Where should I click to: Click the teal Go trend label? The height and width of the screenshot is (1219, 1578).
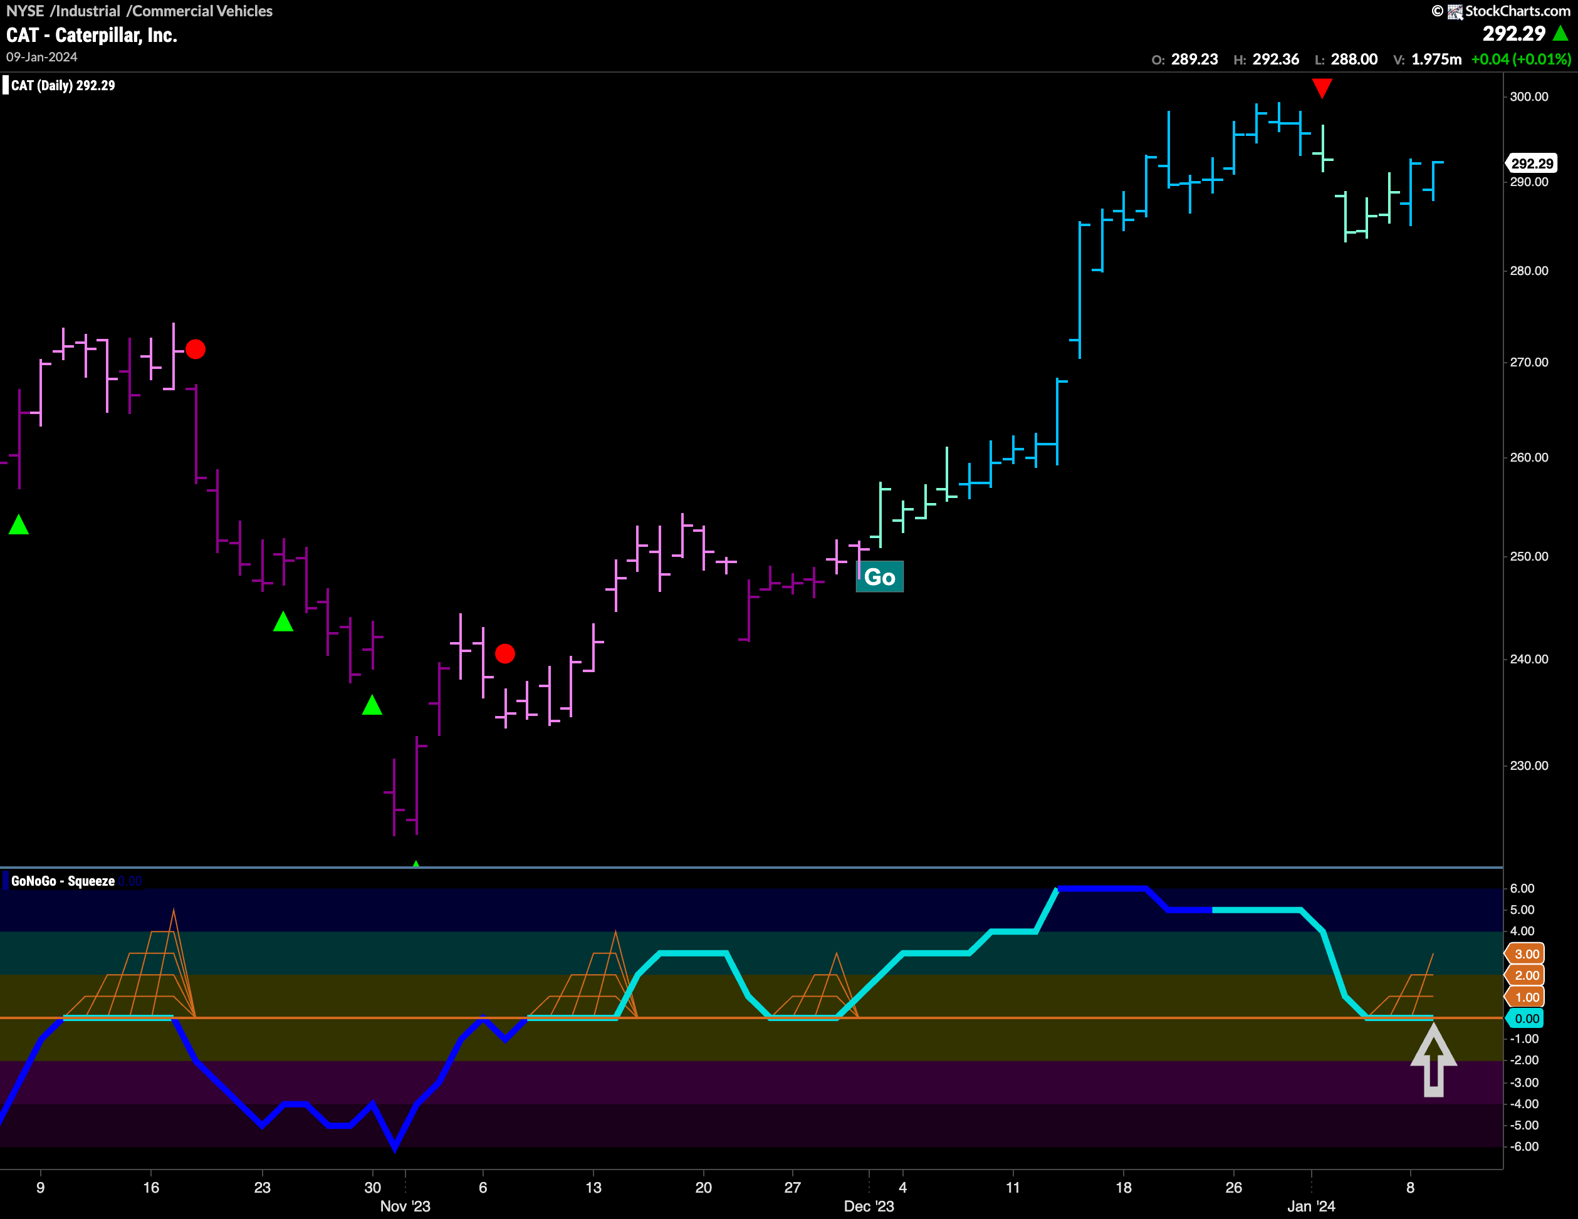[x=879, y=576]
